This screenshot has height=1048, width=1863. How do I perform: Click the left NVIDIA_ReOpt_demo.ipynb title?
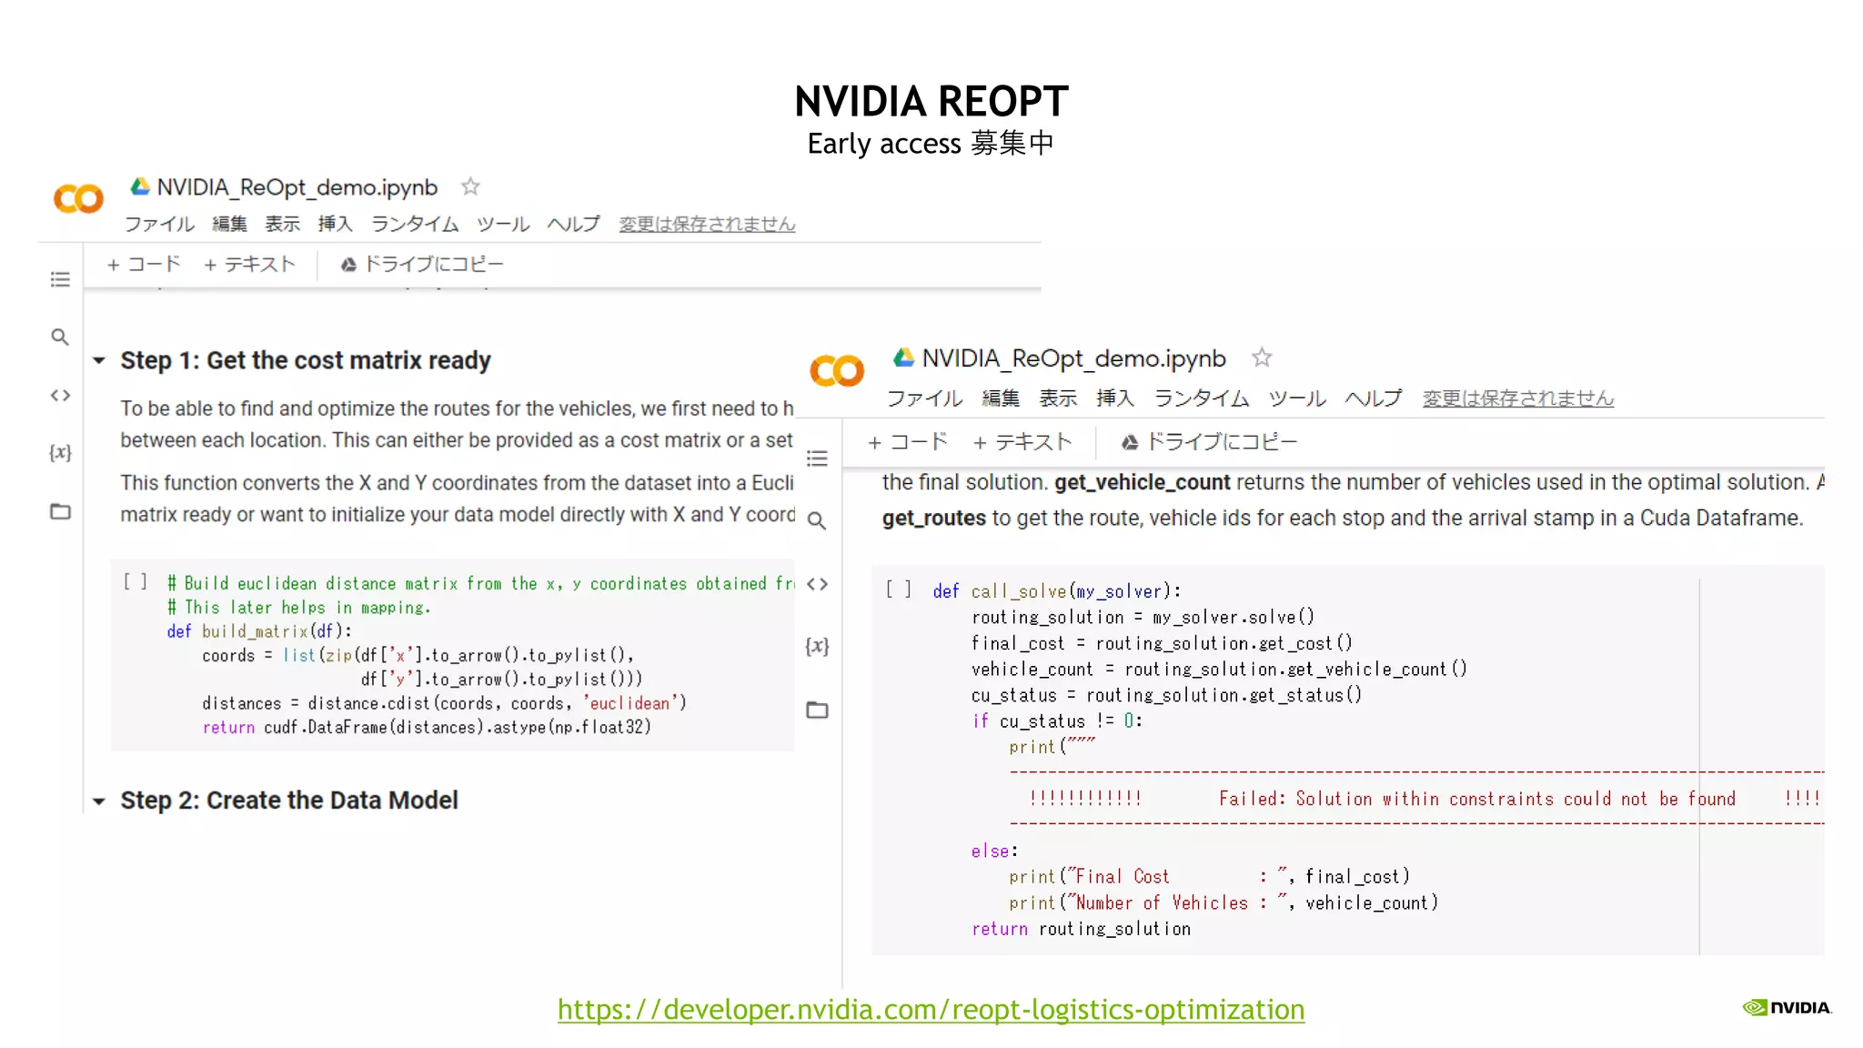click(297, 187)
